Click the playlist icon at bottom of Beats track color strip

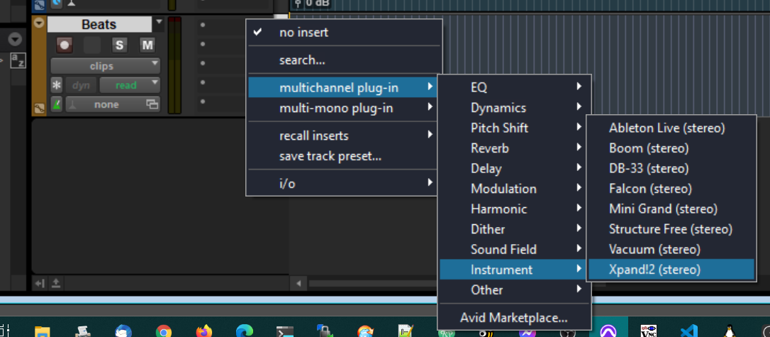38,109
